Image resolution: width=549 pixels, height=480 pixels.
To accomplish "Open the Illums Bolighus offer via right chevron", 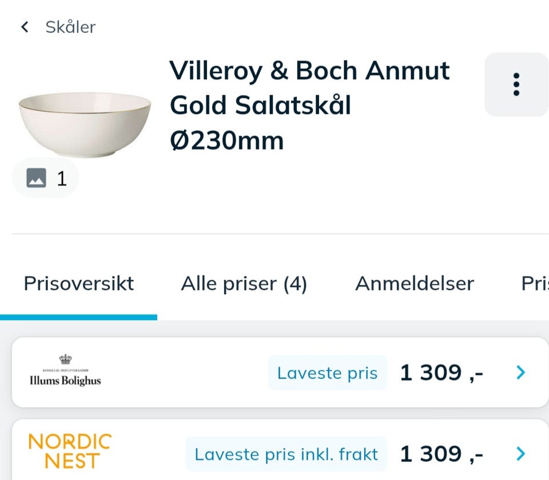I will coord(521,372).
